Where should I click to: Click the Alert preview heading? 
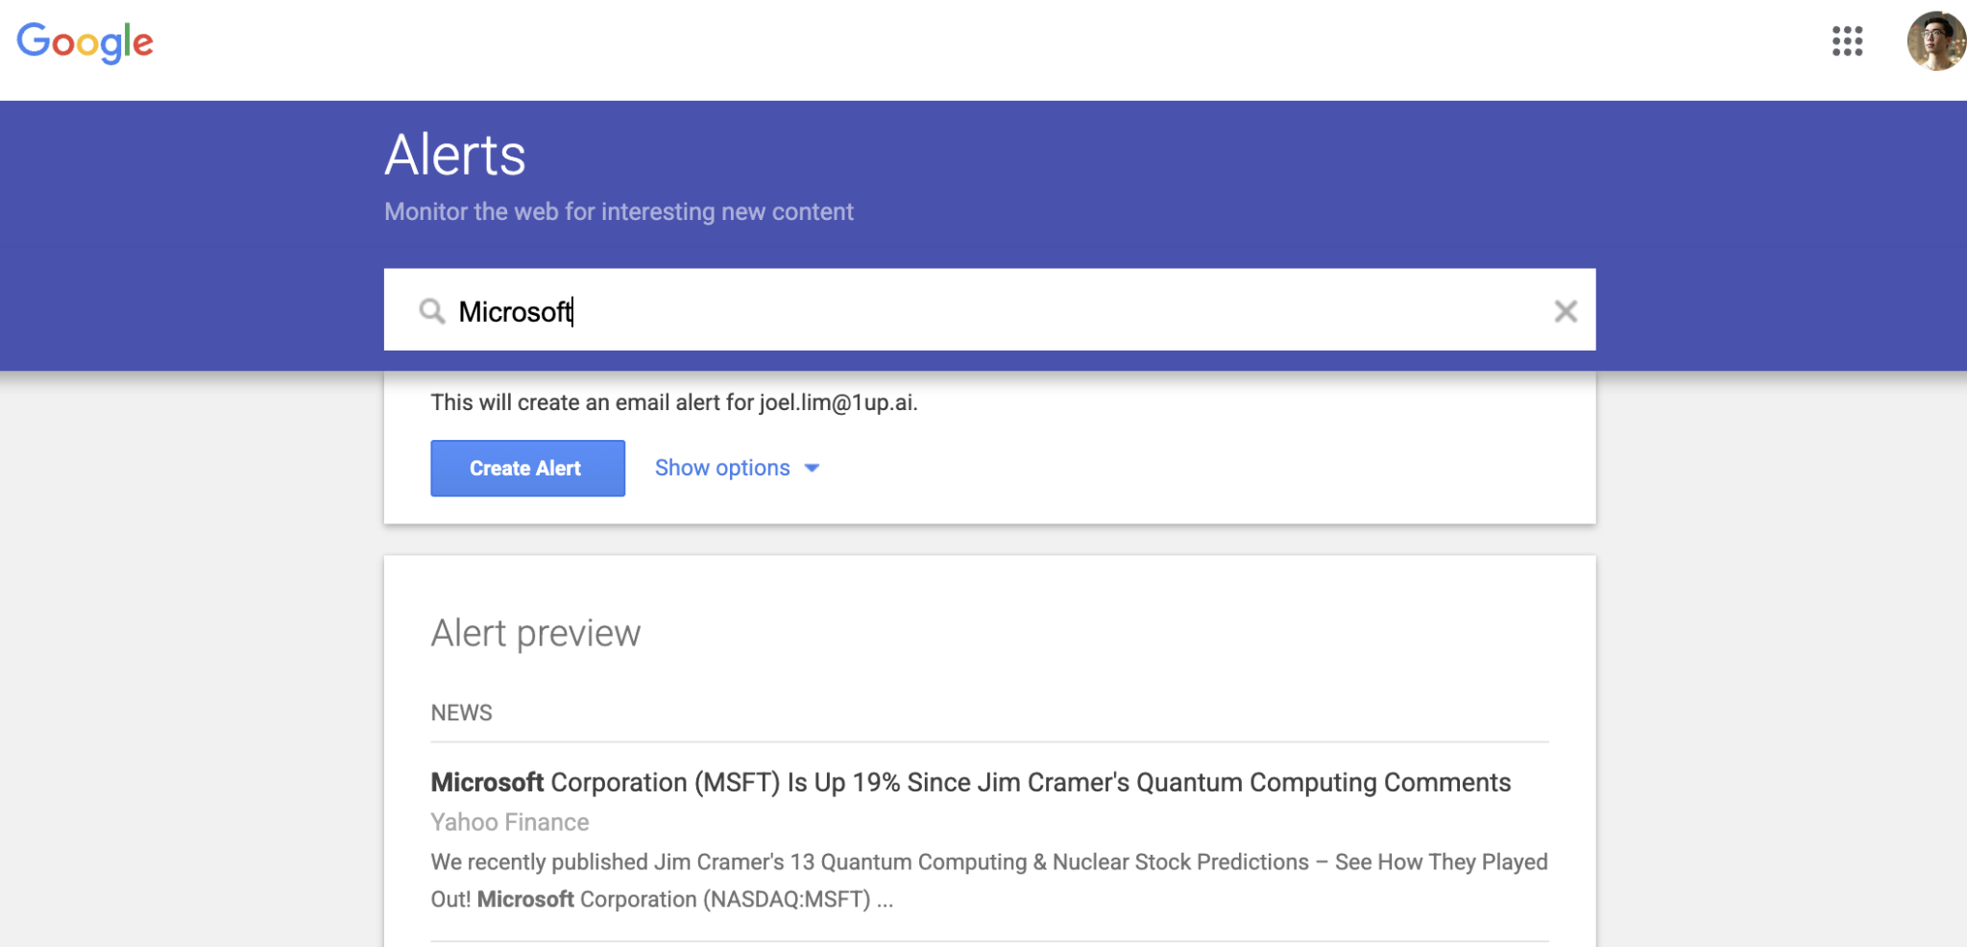click(x=535, y=634)
